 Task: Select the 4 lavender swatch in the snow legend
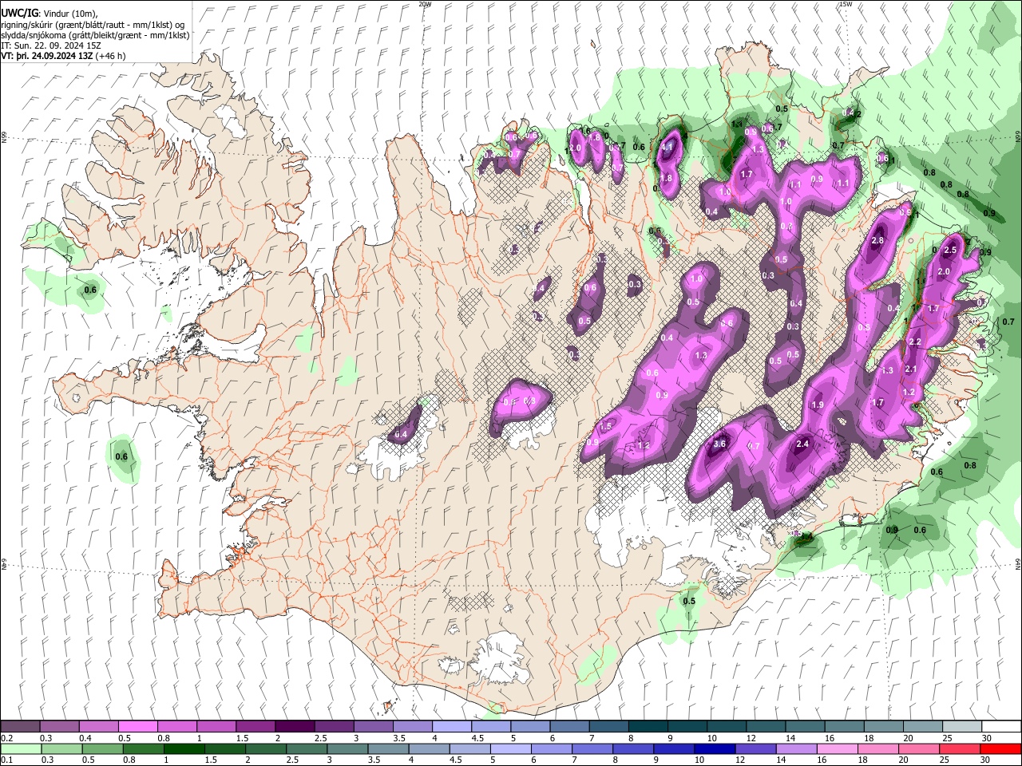pos(451,727)
